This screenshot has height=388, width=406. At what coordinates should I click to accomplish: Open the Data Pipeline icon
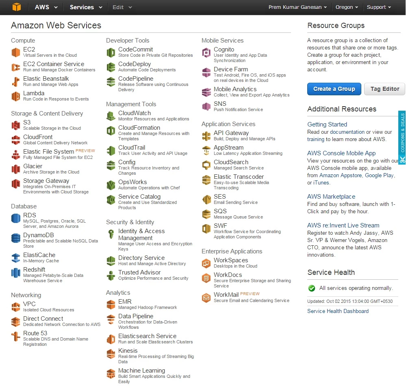click(111, 319)
